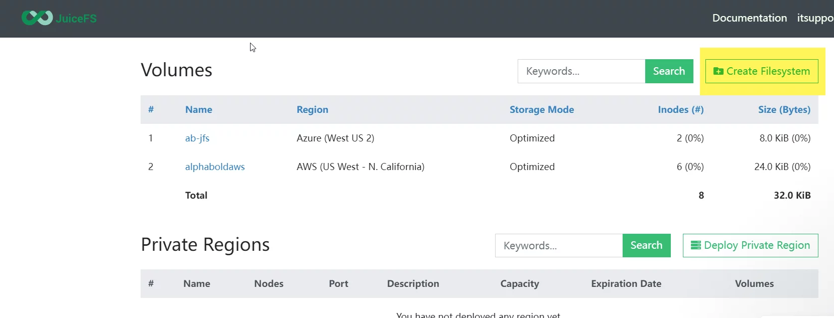Viewport: 834px width, 318px height.
Task: Open the ab-jfs volume
Action: click(197, 138)
